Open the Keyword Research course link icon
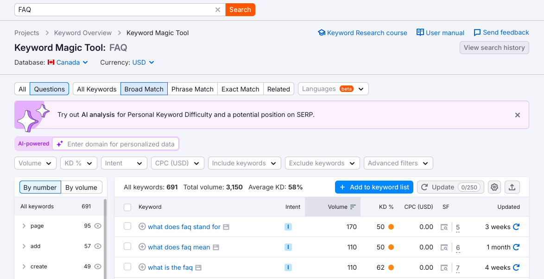The image size is (544, 279). point(322,32)
